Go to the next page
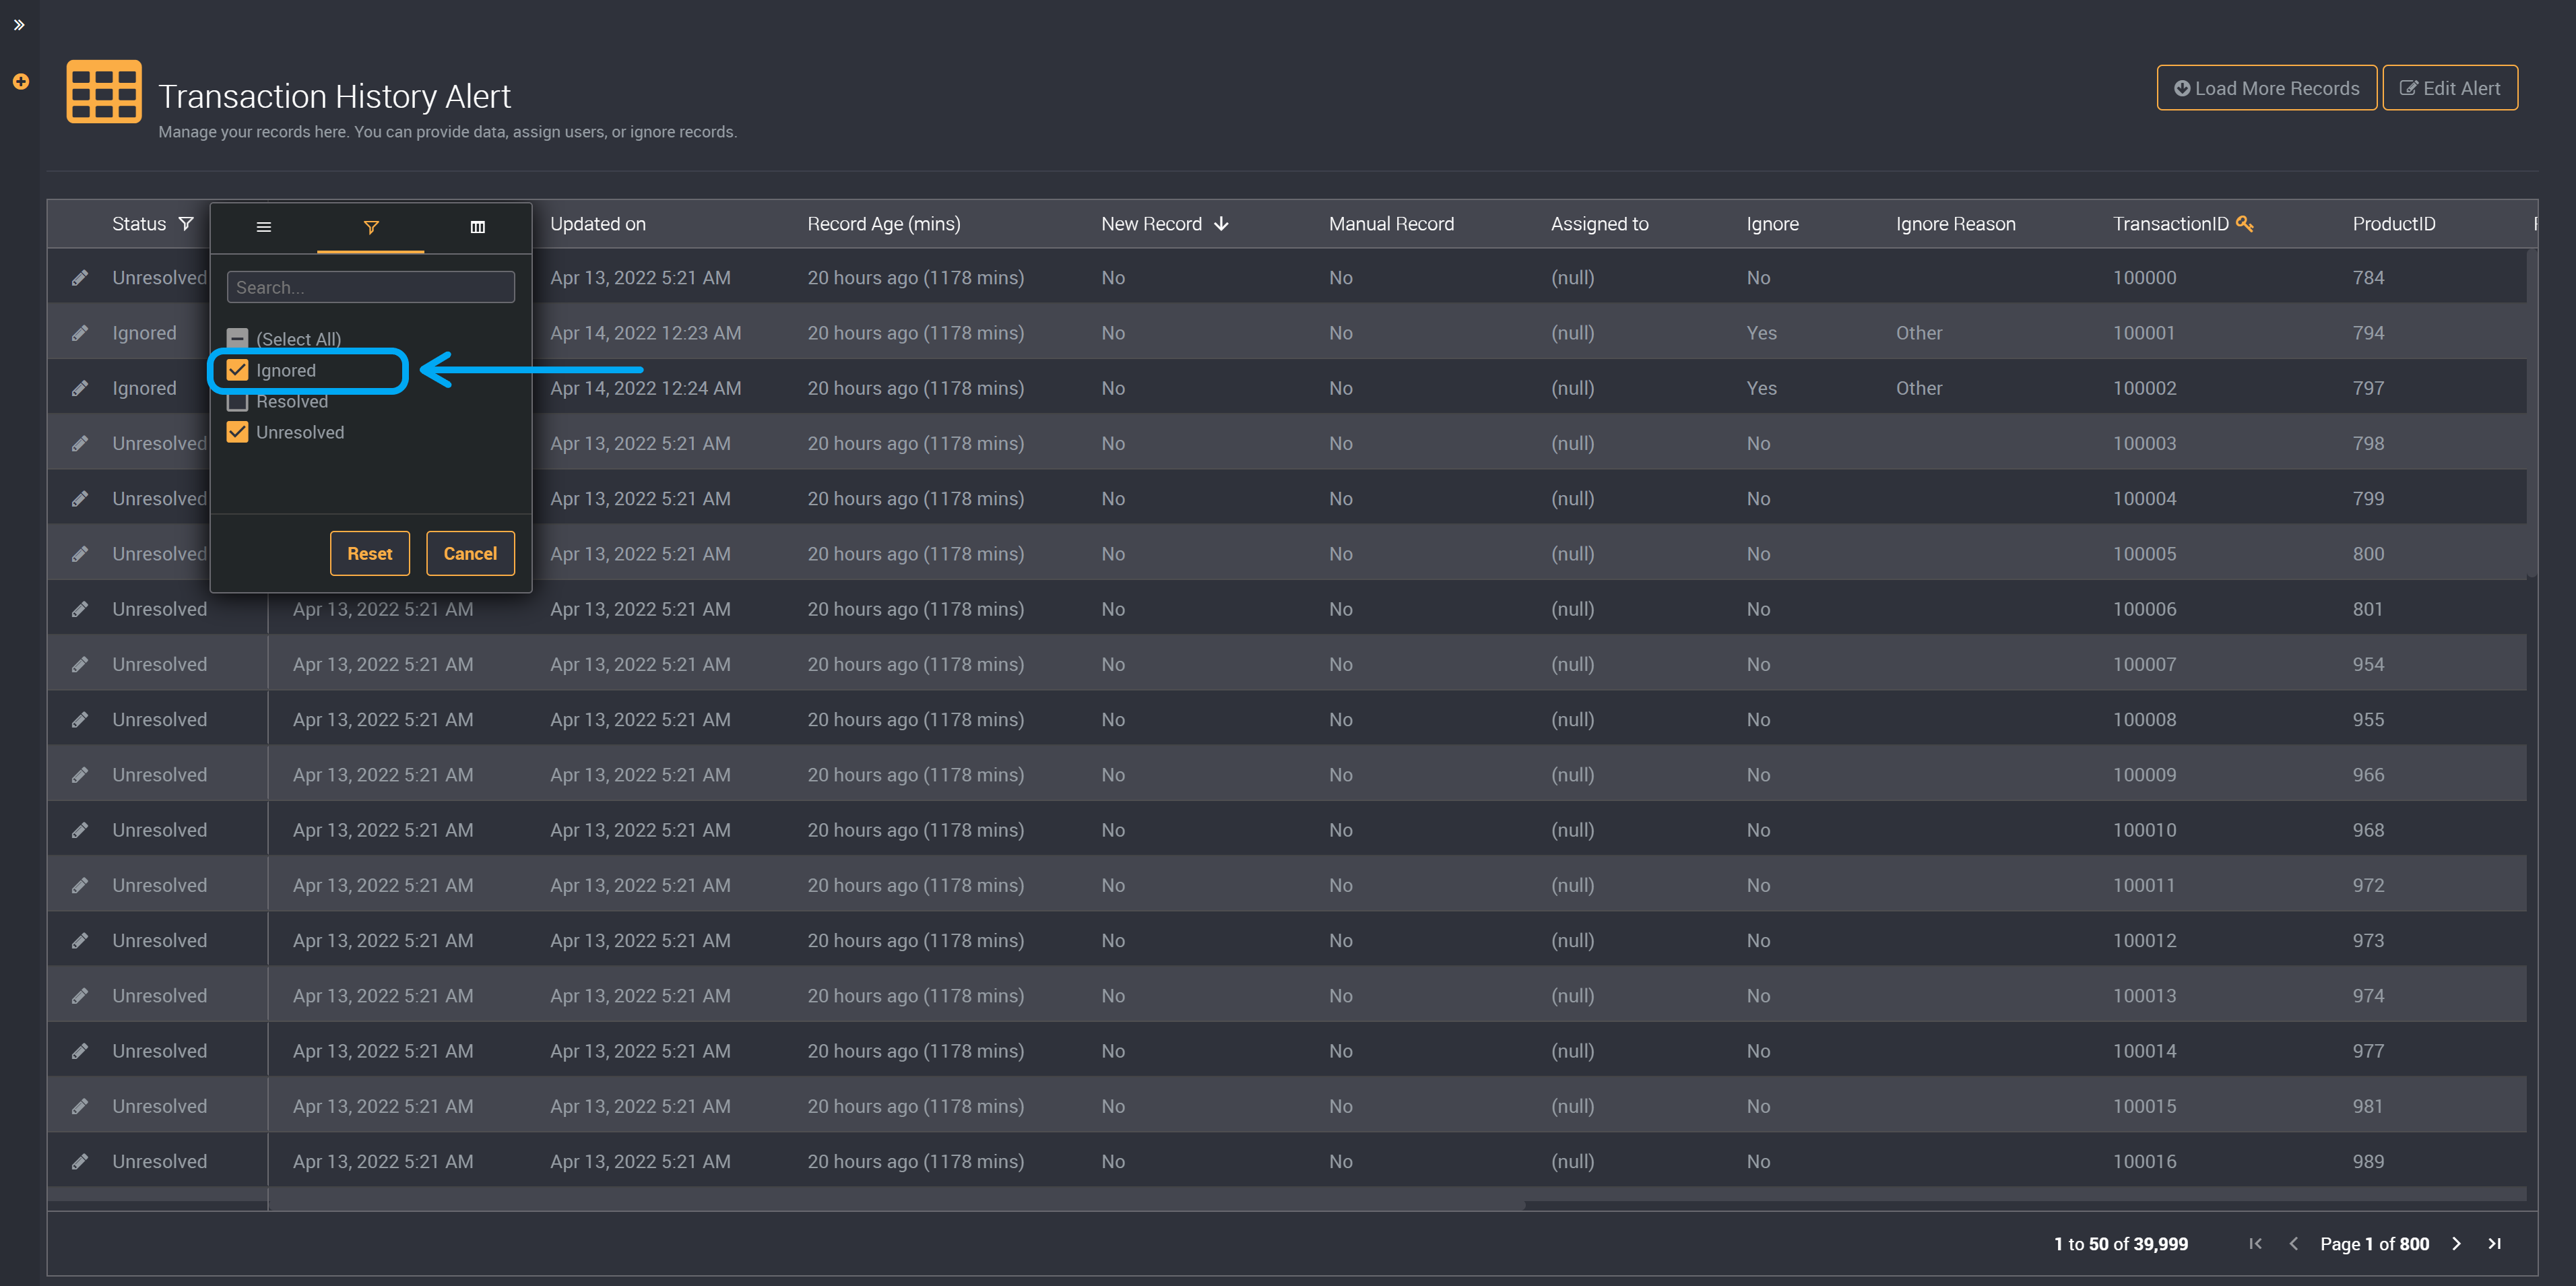The width and height of the screenshot is (2576, 1286). pos(2456,1244)
